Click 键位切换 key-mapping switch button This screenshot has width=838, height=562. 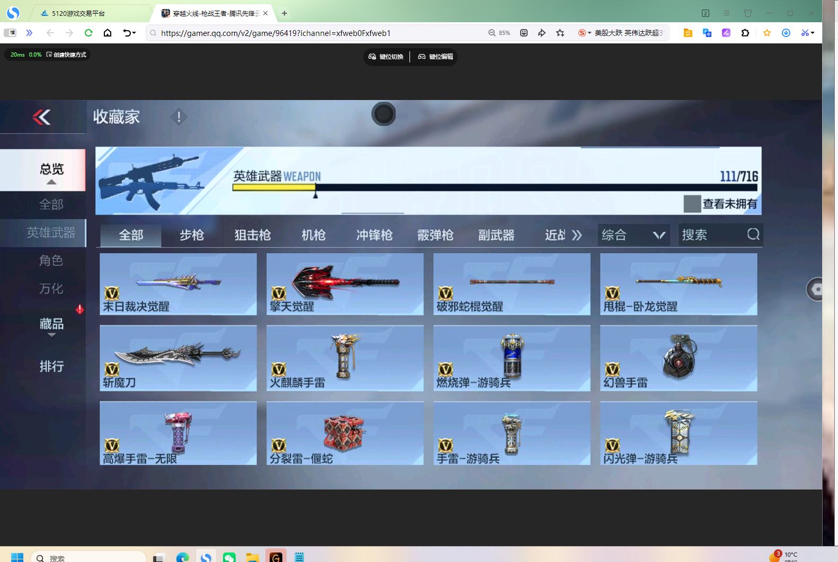[387, 57]
